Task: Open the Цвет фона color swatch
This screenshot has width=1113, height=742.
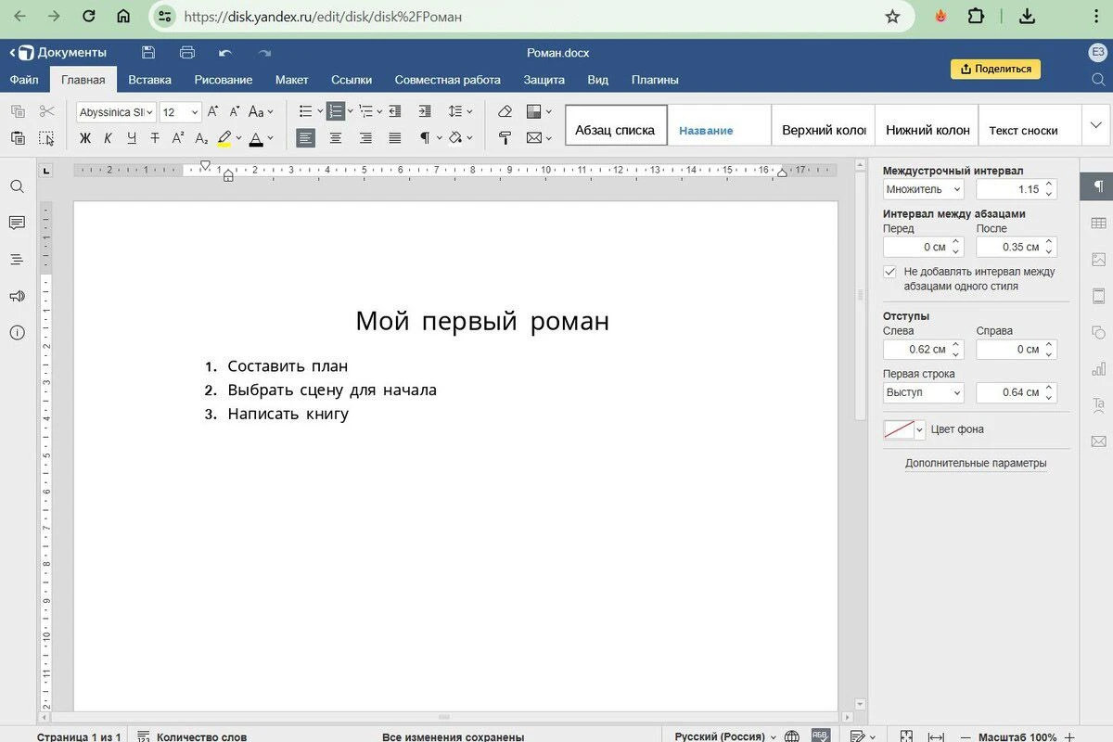Action: click(x=904, y=429)
